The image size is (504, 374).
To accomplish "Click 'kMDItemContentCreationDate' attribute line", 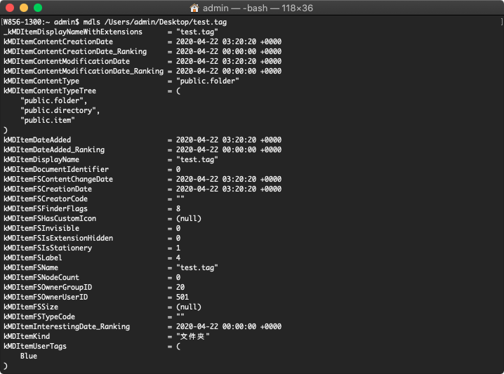I will (142, 42).
